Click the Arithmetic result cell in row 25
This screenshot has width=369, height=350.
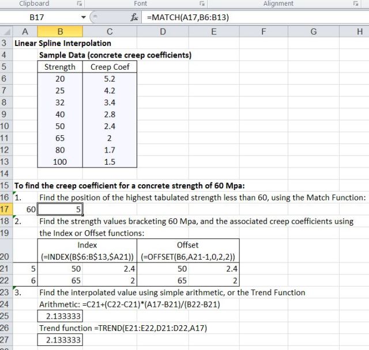(60, 316)
